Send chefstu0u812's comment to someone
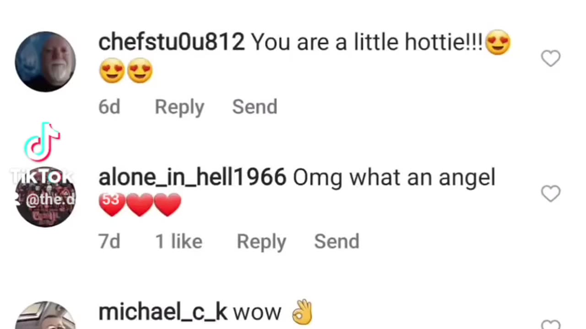The width and height of the screenshot is (586, 329). (255, 107)
